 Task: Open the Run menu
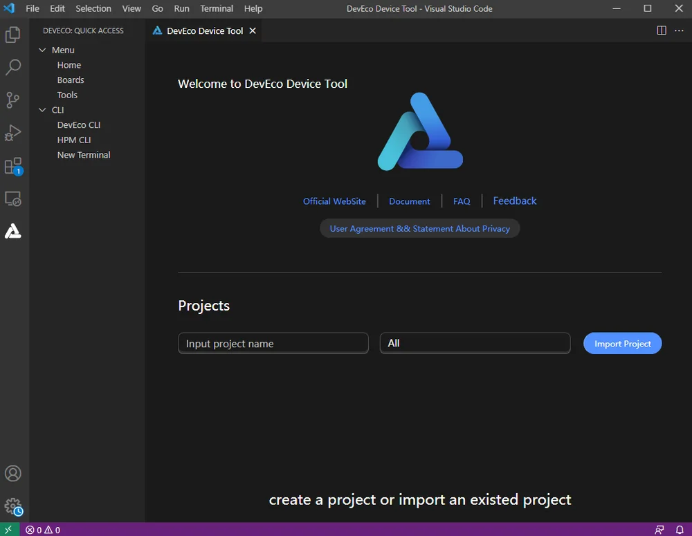click(181, 8)
